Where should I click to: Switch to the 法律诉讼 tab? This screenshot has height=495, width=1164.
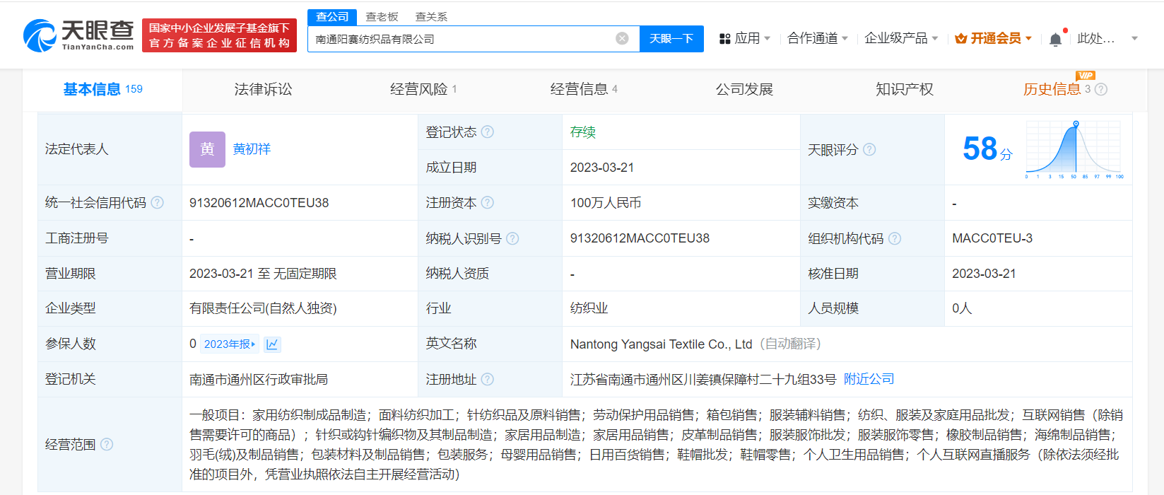coord(263,89)
